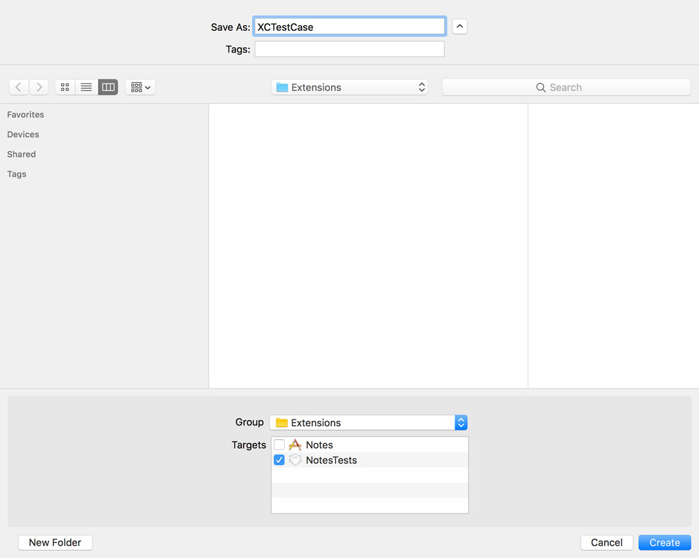The height and width of the screenshot is (558, 699).
Task: Cancel the save dialog
Action: pyautogui.click(x=606, y=542)
